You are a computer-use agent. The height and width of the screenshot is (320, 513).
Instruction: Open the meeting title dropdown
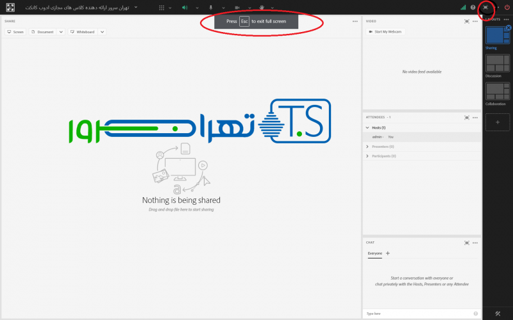(x=135, y=7)
